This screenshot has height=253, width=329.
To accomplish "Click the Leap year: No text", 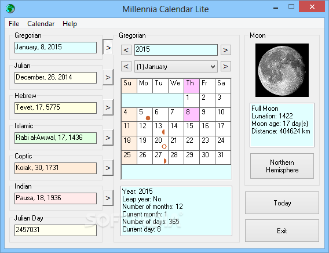I will (x=142, y=199).
